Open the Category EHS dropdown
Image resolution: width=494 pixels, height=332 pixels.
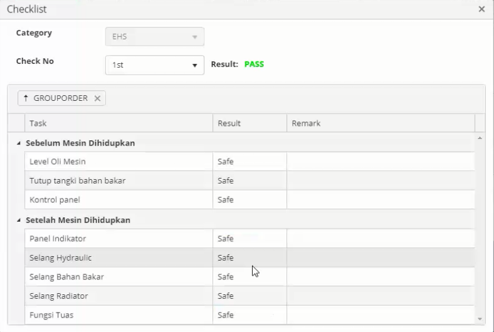(x=194, y=37)
